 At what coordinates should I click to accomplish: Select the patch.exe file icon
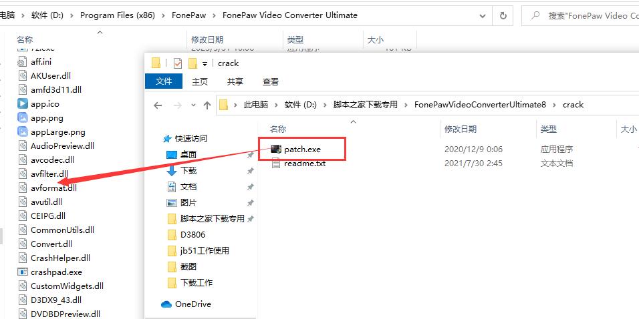276,149
